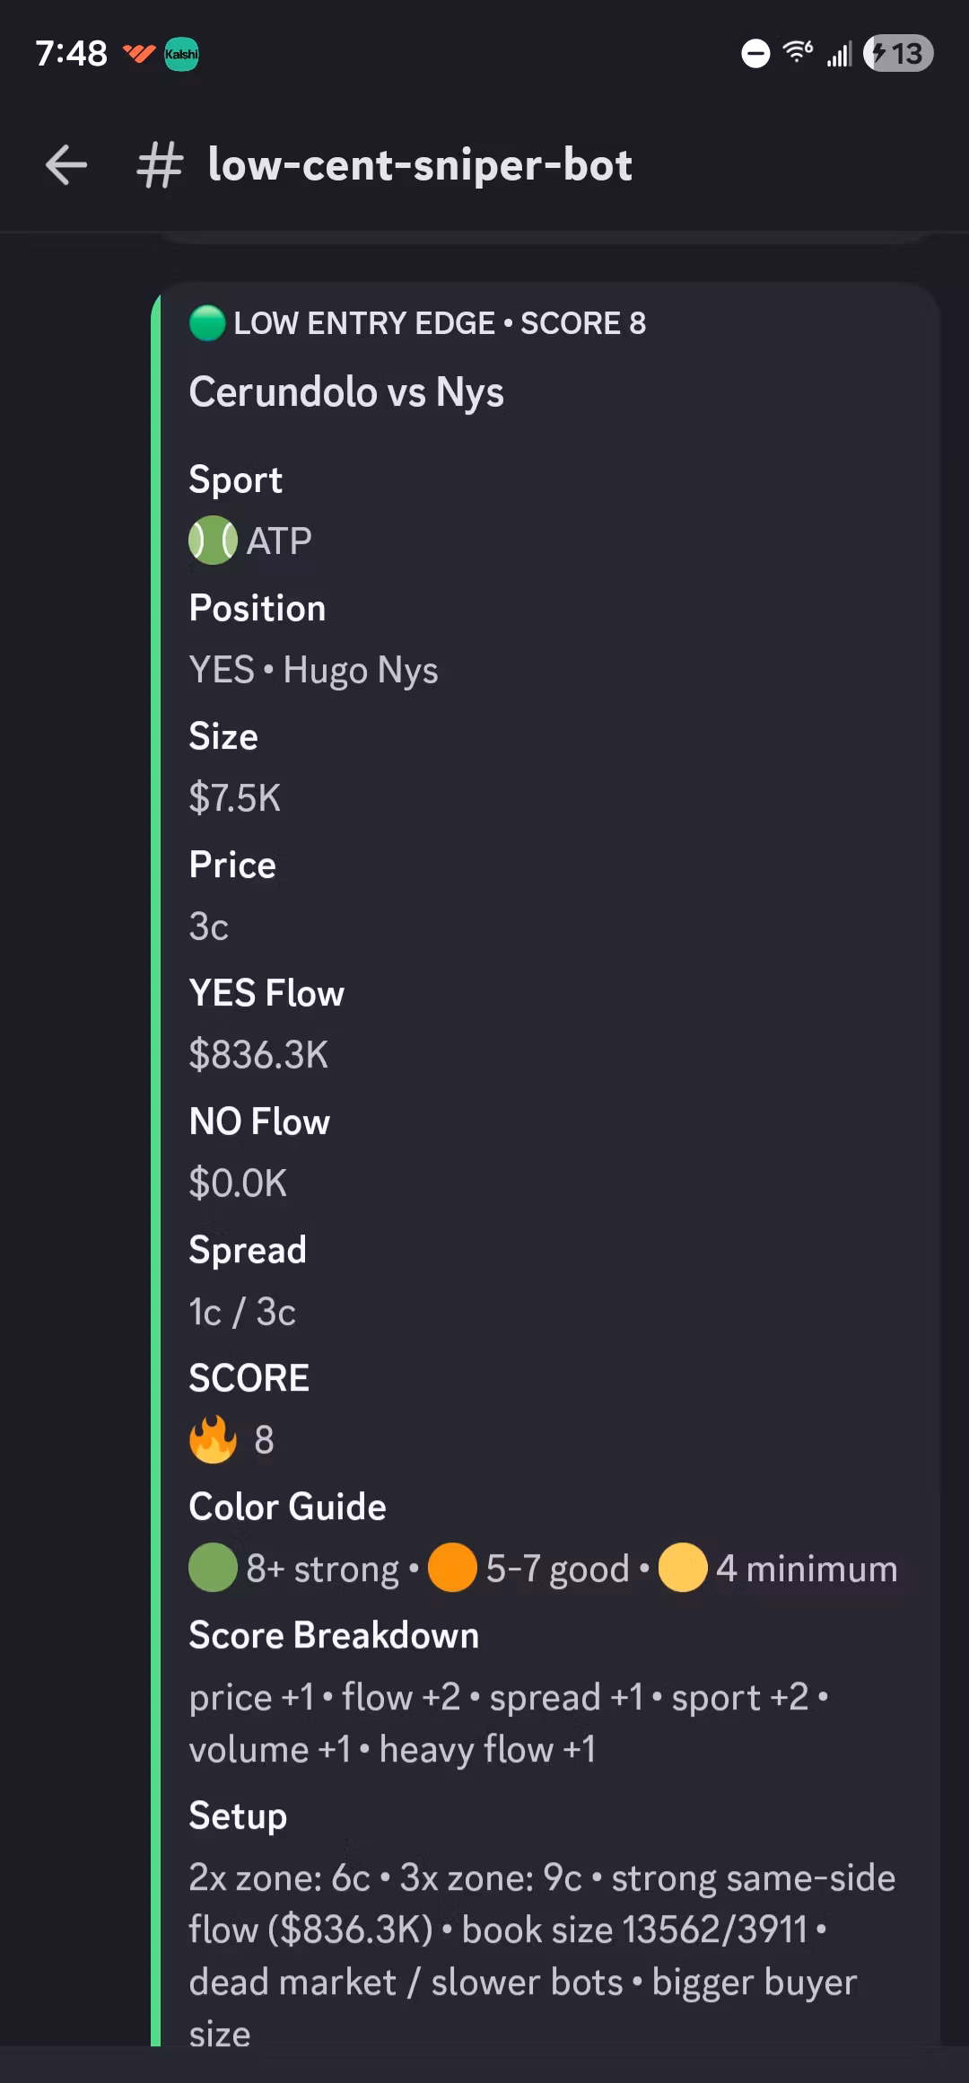Image resolution: width=969 pixels, height=2083 pixels.
Task: Tap the do-not-disturb icon in status bar
Action: click(755, 54)
